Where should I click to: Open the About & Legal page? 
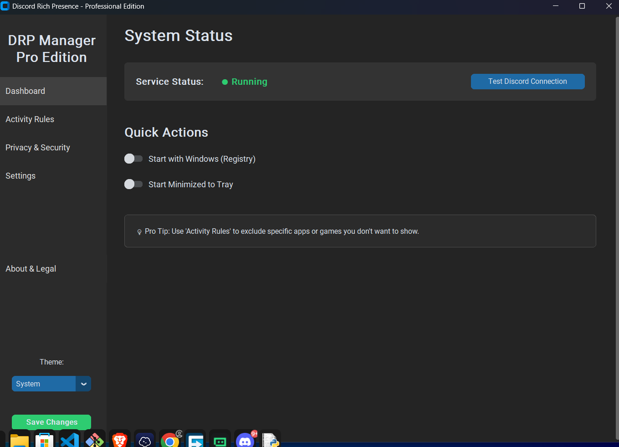pos(53,269)
